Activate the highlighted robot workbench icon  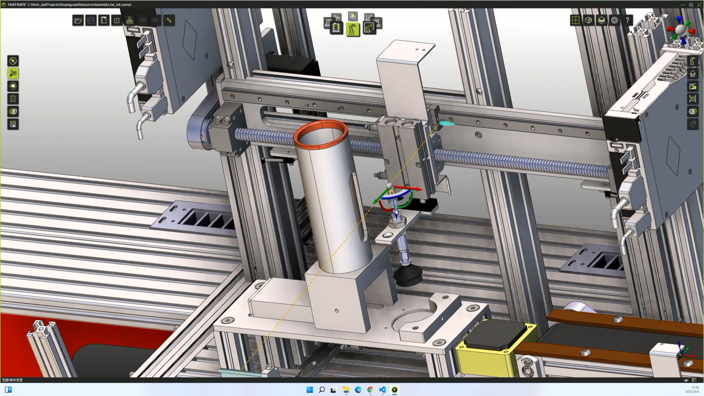[352, 29]
